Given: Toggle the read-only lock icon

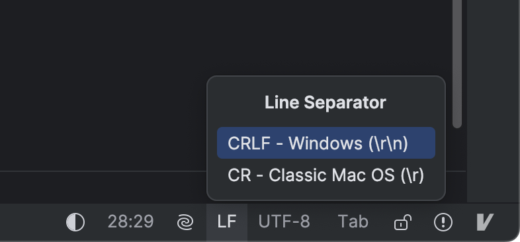Looking at the screenshot, I should pyautogui.click(x=403, y=222).
